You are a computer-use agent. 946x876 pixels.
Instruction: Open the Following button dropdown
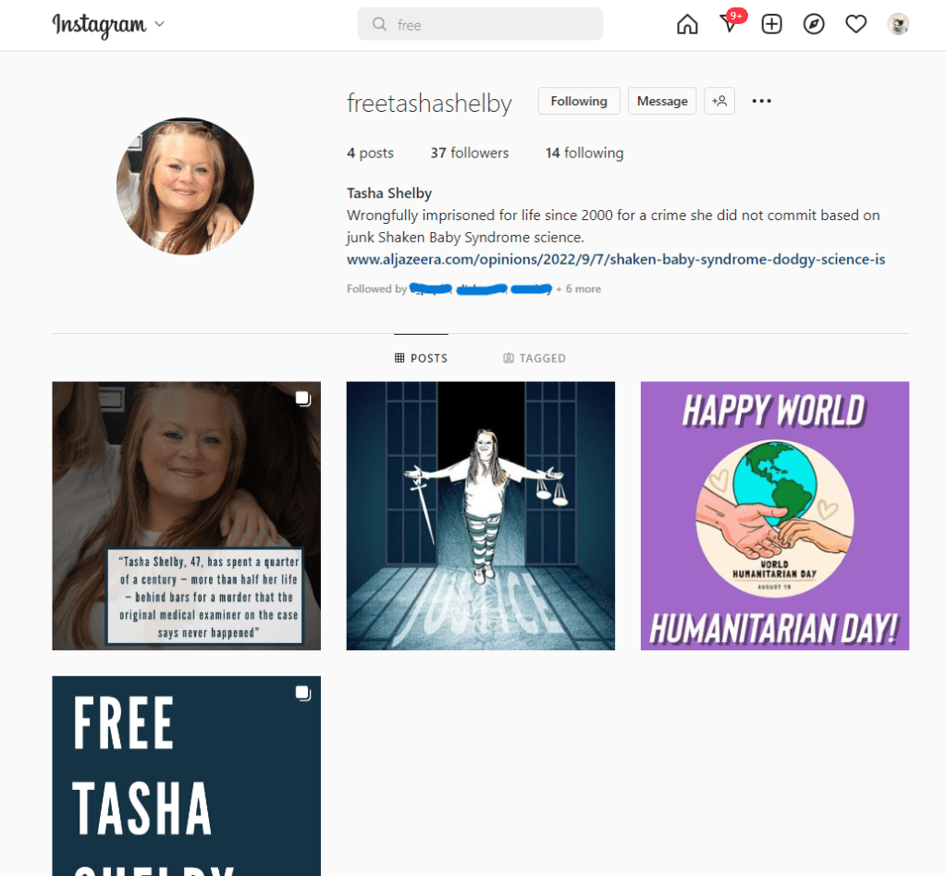(x=579, y=101)
